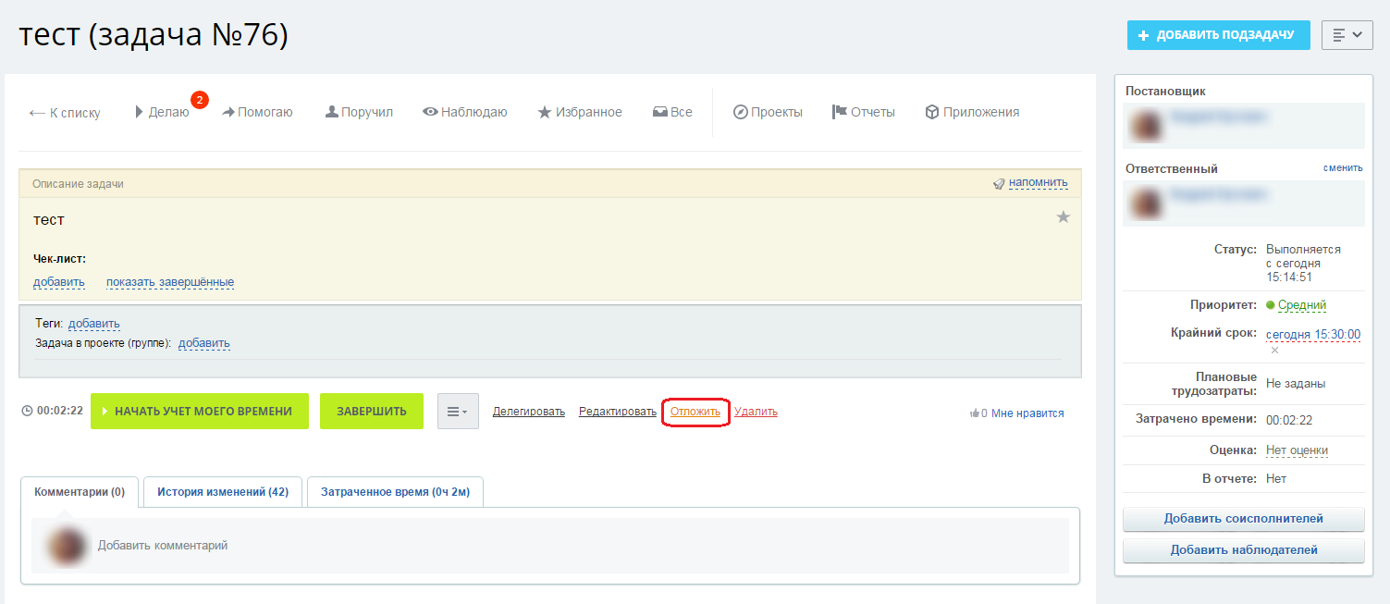Screen dimensions: 1390x604
Task: Switch to 'Затраченное время (0ч 2м)' tab
Action: click(x=395, y=492)
